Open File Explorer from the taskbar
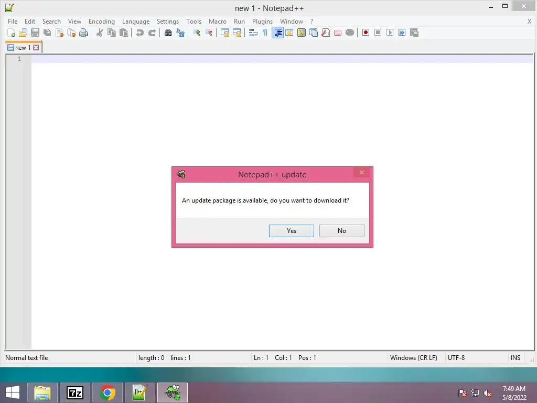This screenshot has width=537, height=403. [42, 393]
